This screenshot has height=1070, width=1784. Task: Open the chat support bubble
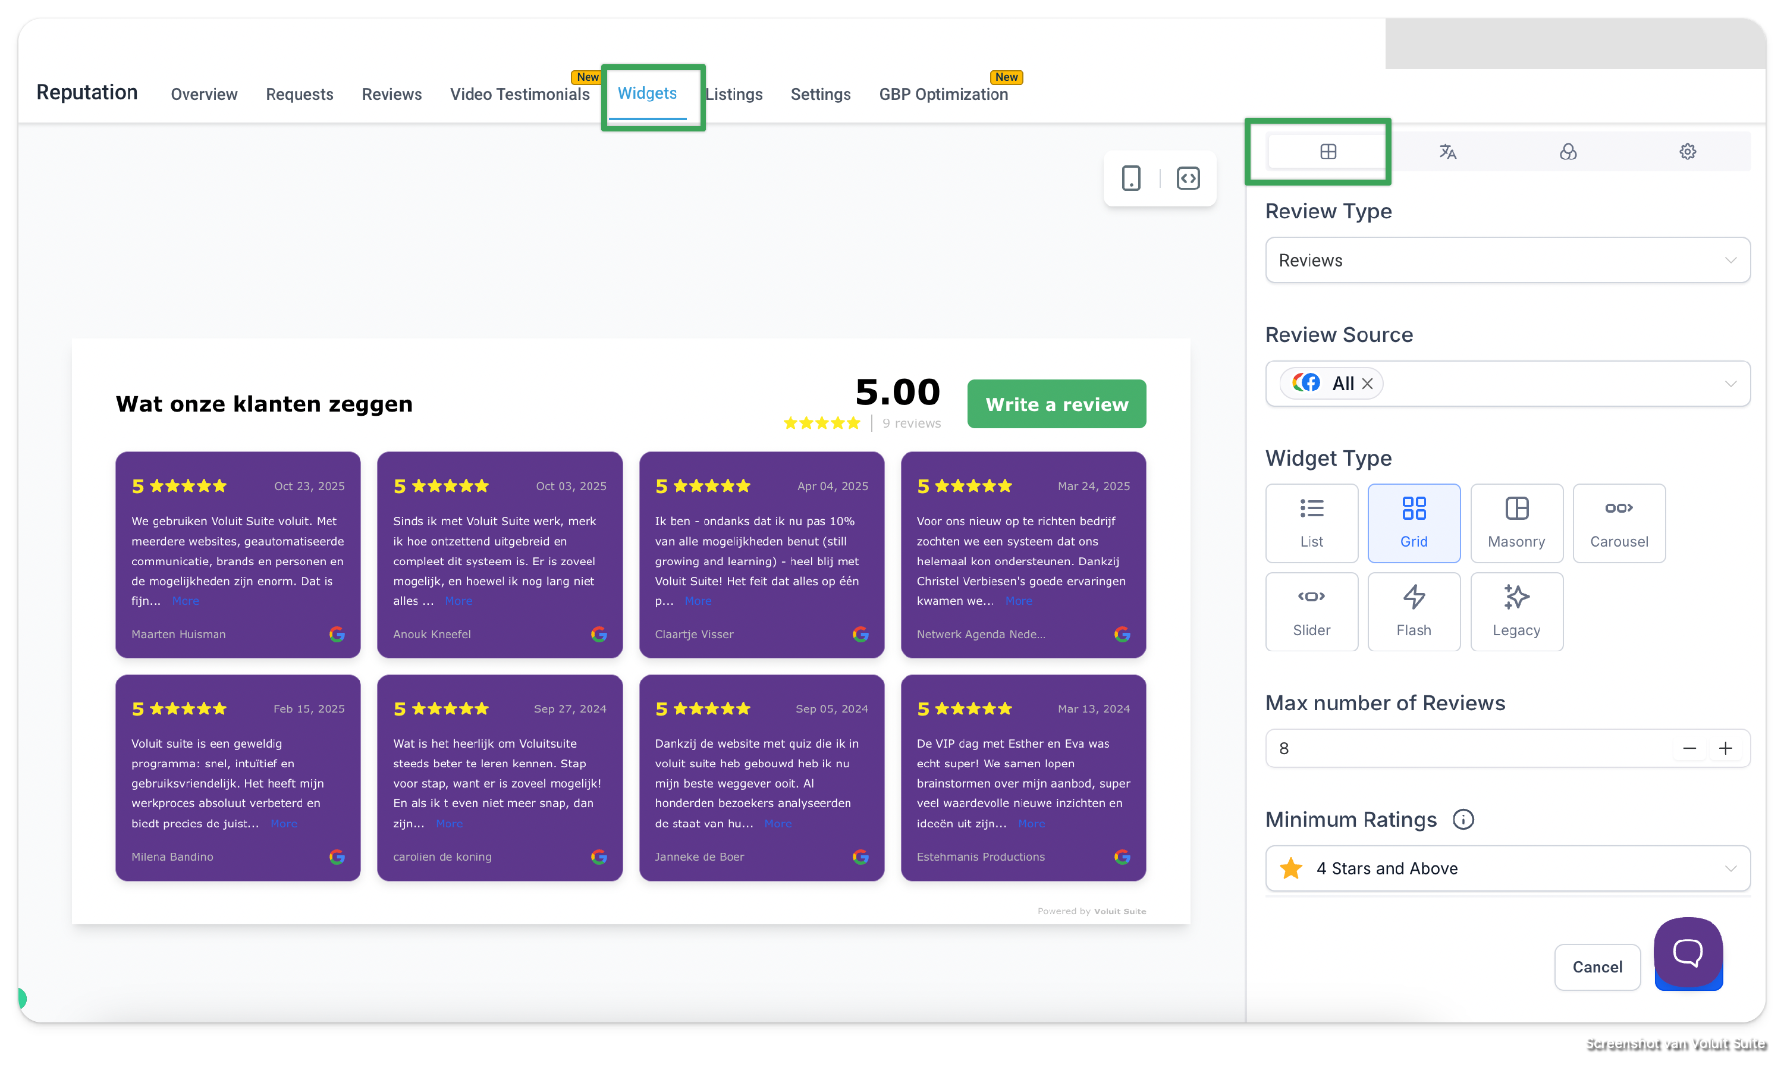(x=1688, y=952)
